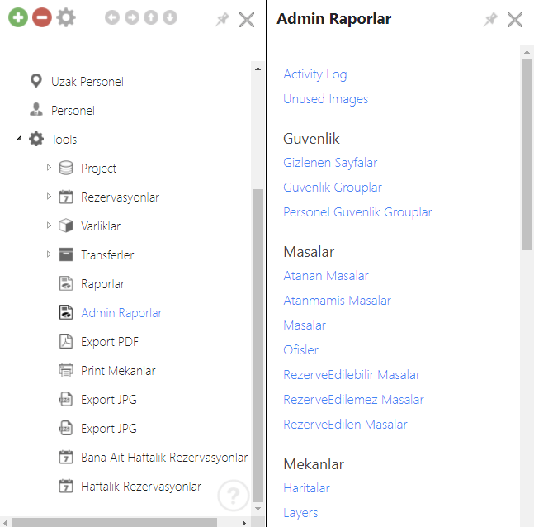This screenshot has width=534, height=527.
Task: Click the left arrow navigation button
Action: click(113, 17)
